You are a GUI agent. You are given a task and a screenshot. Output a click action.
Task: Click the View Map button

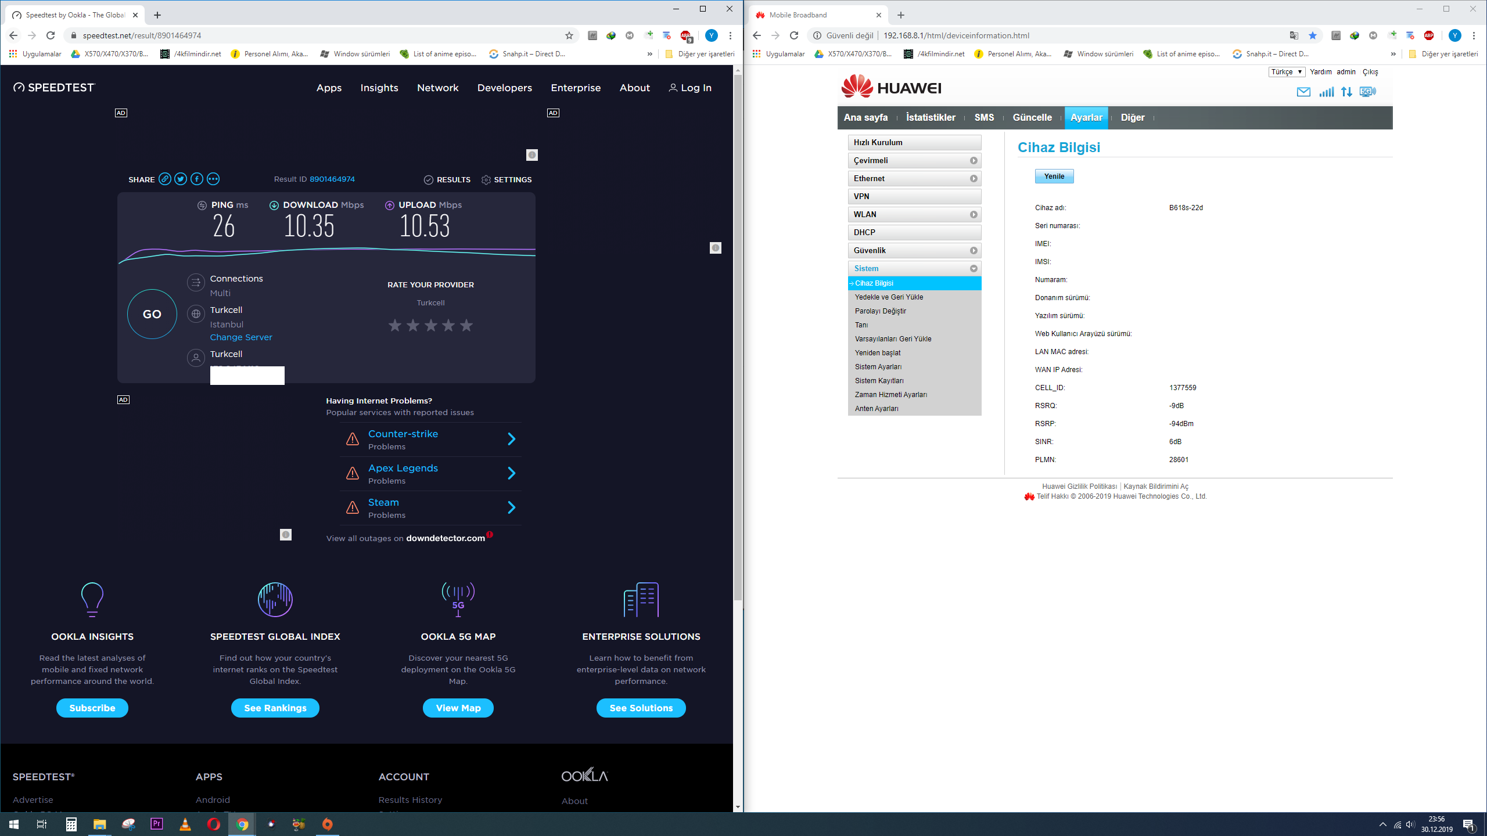coord(458,708)
